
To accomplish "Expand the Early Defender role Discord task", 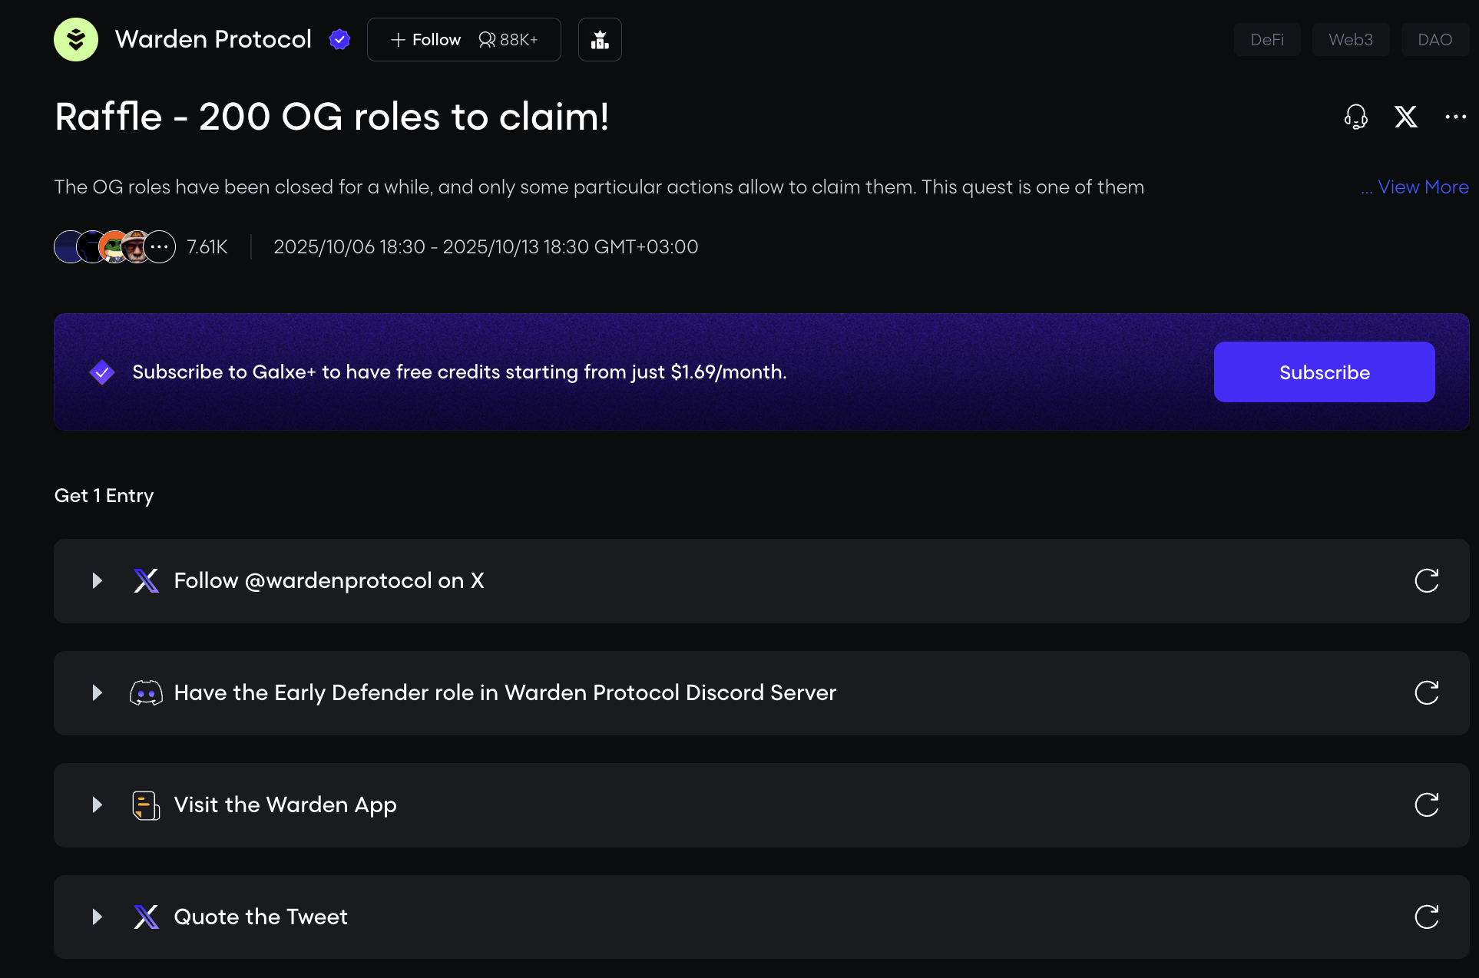I will coord(98,693).
